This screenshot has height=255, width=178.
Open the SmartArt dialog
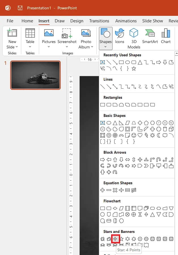tap(150, 36)
